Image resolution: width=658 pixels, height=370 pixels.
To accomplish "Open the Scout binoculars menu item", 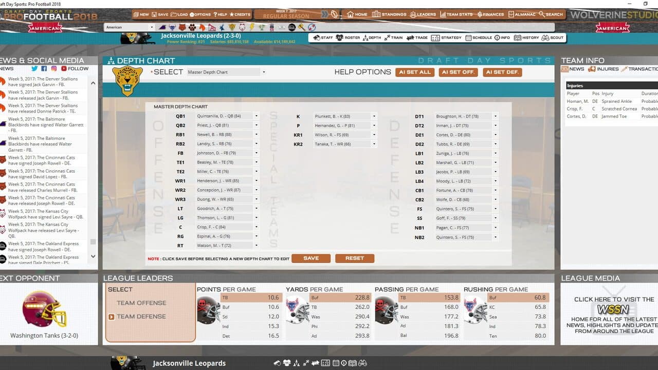I will pos(553,38).
